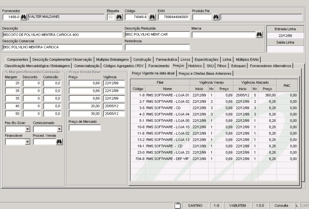Click the Preço field showing 20,00
Viewport: 309px width, 209px height.
point(85,106)
